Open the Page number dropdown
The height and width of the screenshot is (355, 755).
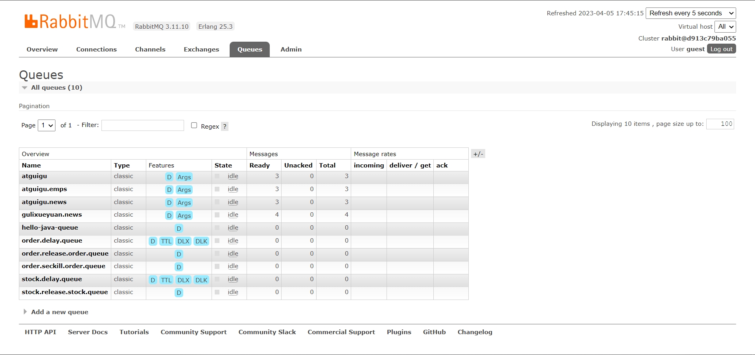click(46, 125)
